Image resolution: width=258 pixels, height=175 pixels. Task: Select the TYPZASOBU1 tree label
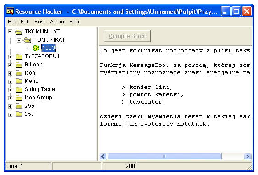[42, 56]
